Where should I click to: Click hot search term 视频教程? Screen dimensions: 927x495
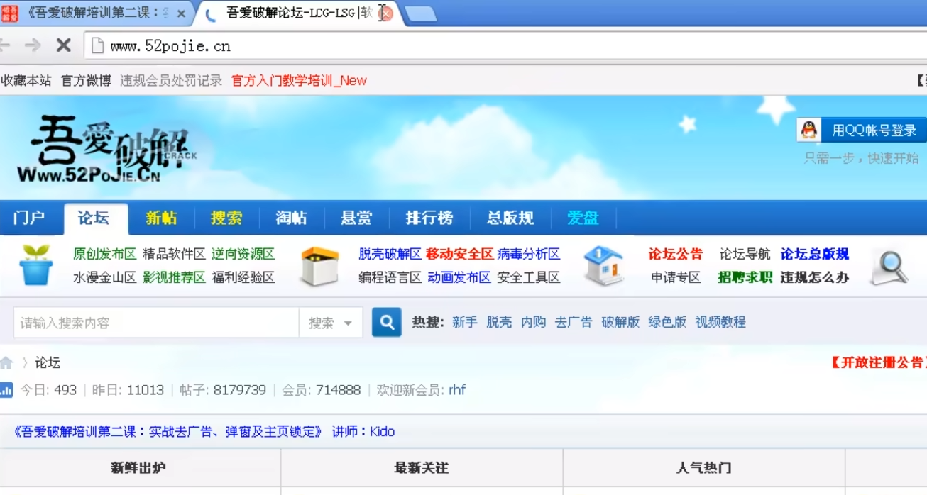(x=720, y=322)
